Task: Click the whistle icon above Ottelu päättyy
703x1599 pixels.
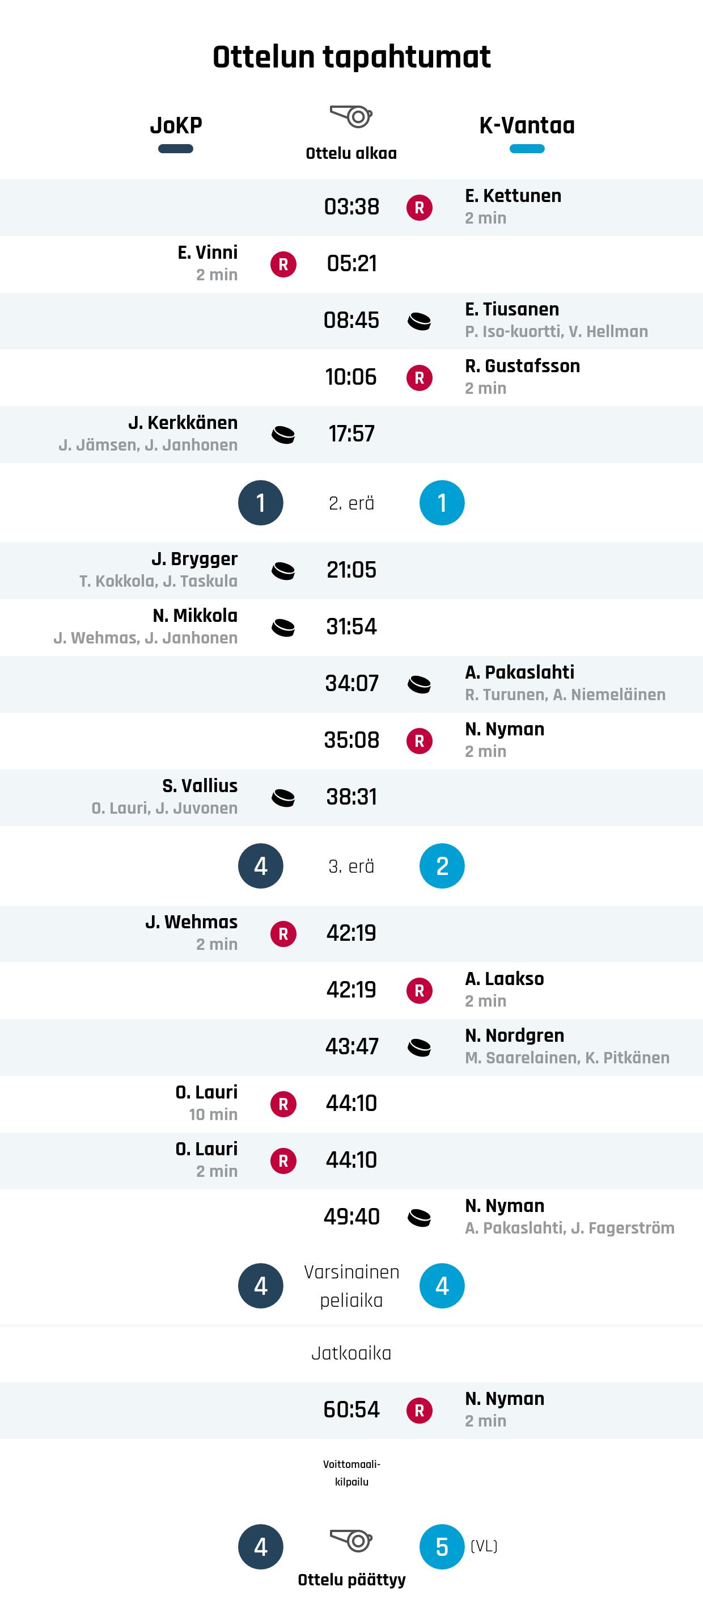Action: coord(351,1540)
